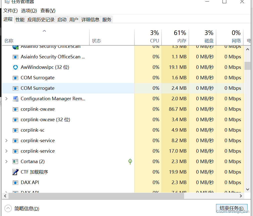This screenshot has height=216, width=253.
Task: Click the vertical scrollbar thumb
Action: click(248, 66)
